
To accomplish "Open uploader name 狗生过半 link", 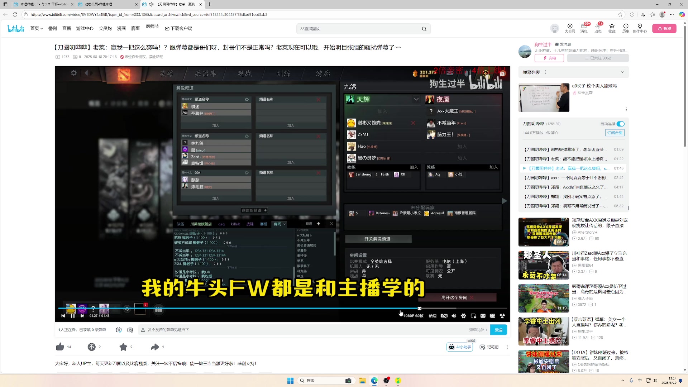I will [x=543, y=44].
